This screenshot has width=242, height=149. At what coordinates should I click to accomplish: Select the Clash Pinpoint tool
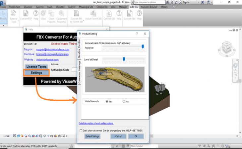[x=51, y=17]
